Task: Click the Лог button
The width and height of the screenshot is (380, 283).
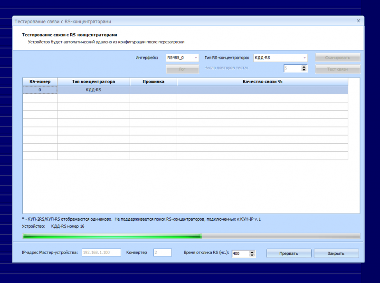Action: (183, 68)
